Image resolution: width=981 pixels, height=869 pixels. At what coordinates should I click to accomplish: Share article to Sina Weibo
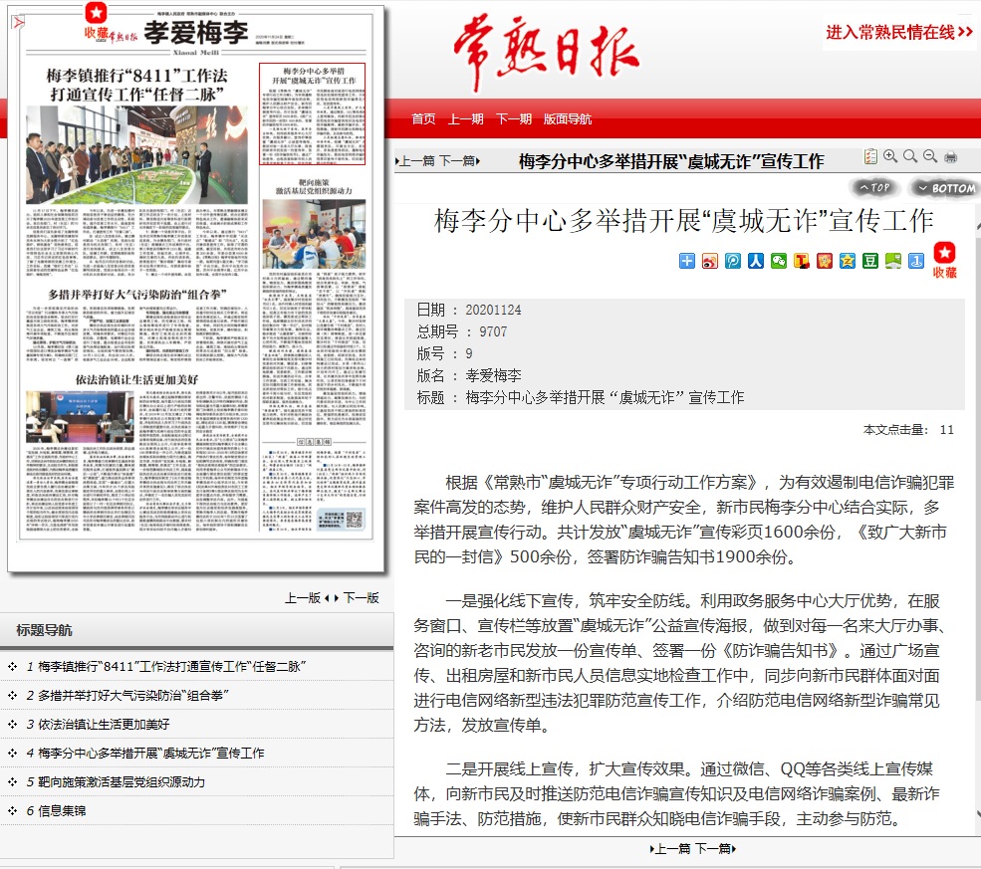click(709, 261)
